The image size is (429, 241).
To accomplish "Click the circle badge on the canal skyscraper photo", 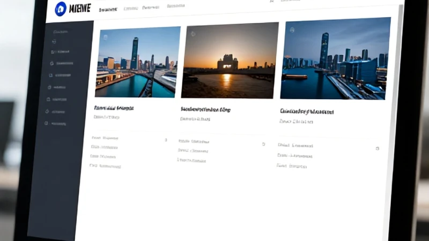I will pyautogui.click(x=106, y=37).
